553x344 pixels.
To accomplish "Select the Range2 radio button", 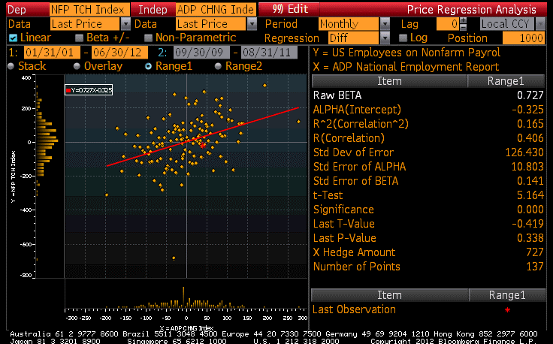I will pos(219,66).
